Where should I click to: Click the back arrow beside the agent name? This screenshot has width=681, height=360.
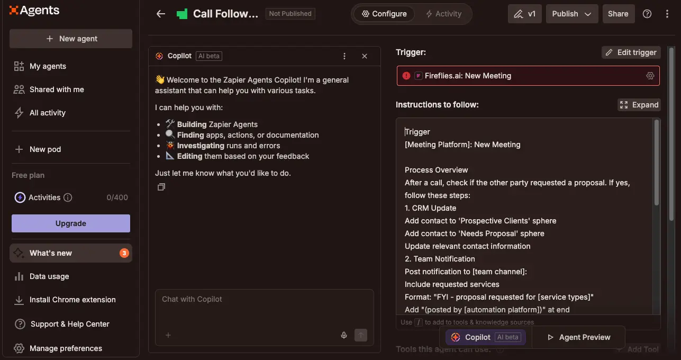pyautogui.click(x=161, y=14)
